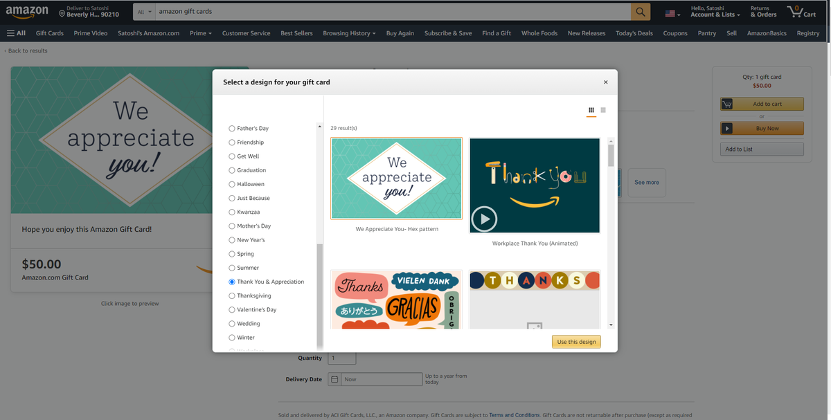Open Today's Deals in navigation bar
Viewport: 831px width, 420px height.
[x=634, y=33]
